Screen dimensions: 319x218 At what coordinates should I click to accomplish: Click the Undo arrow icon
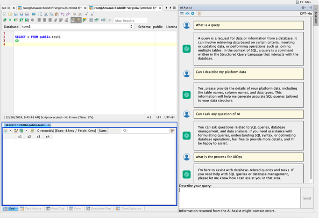coord(62,15)
